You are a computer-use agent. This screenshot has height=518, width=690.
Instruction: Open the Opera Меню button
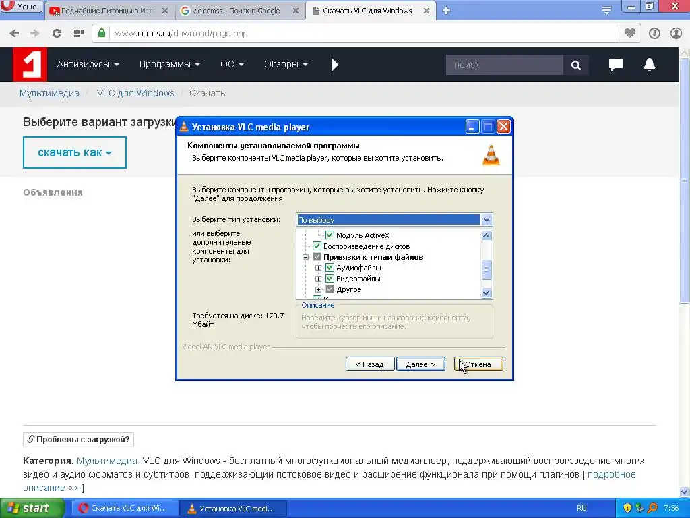click(x=21, y=7)
